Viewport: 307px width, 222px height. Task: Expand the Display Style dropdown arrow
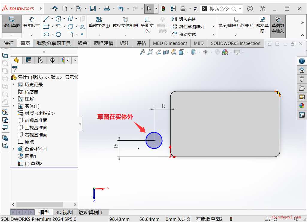tap(199, 52)
